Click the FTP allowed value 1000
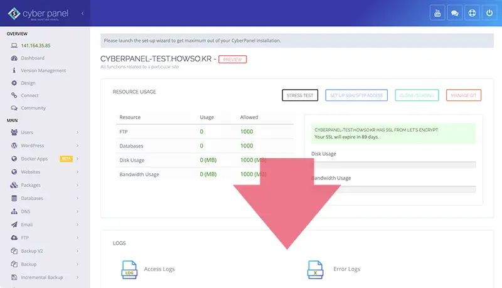This screenshot has height=288, width=502. tap(247, 132)
